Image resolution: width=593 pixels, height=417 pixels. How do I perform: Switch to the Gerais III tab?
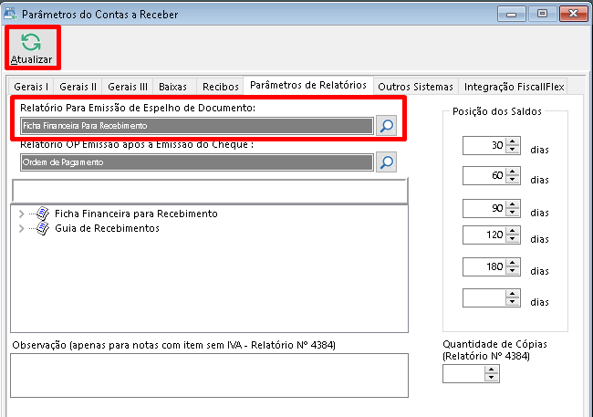[x=128, y=87]
